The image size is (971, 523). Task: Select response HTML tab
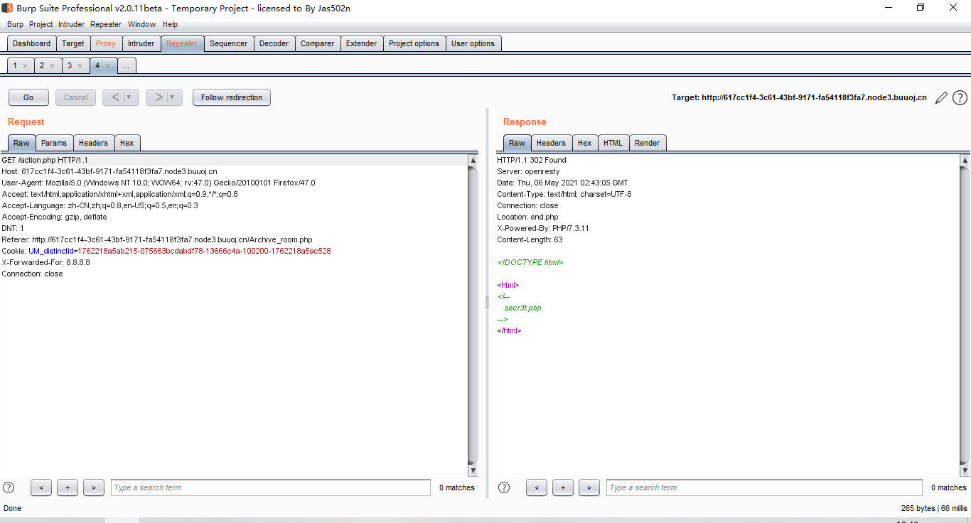[x=613, y=143]
